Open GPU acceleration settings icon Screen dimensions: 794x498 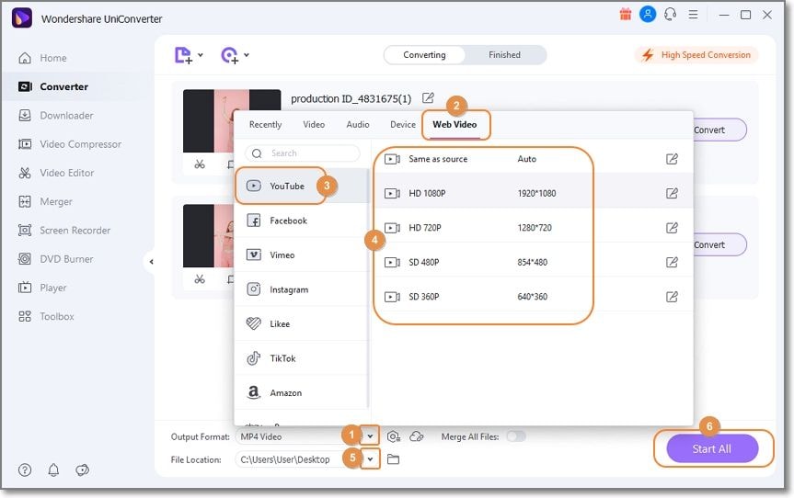[394, 436]
